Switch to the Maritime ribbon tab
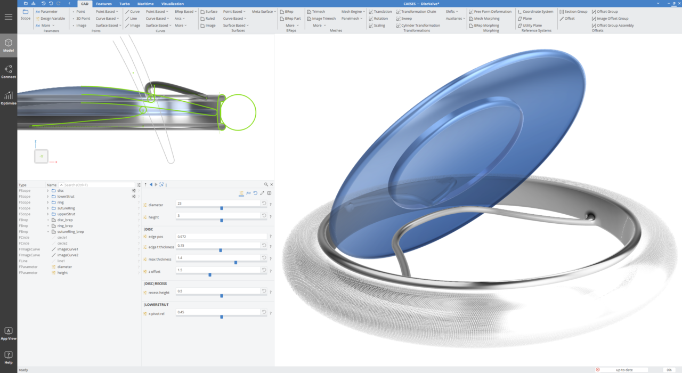682x373 pixels. [145, 3]
